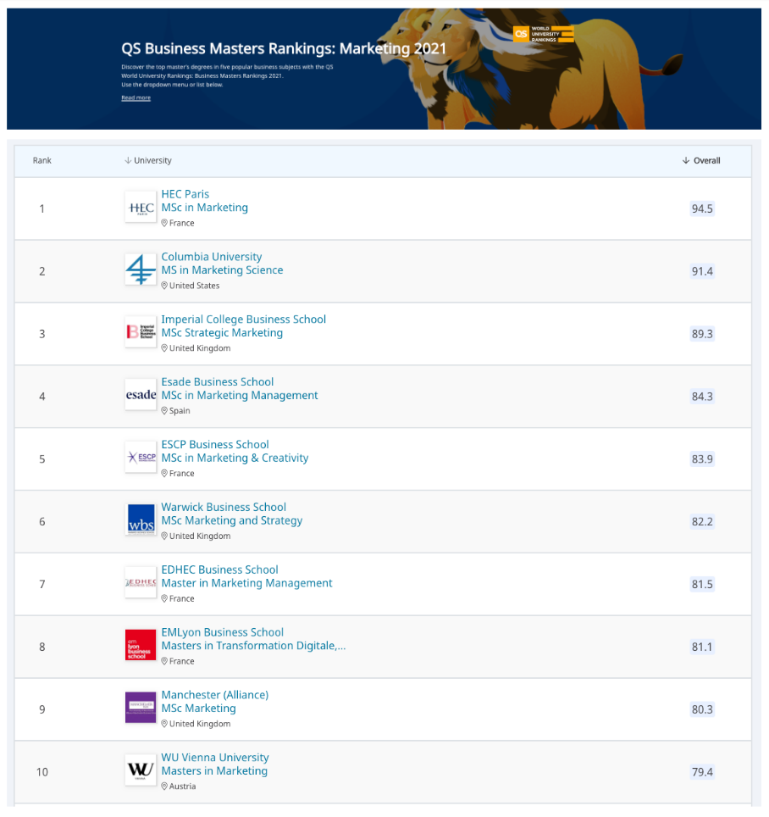
Task: Open the Manchester (Alliance) link
Action: (215, 694)
